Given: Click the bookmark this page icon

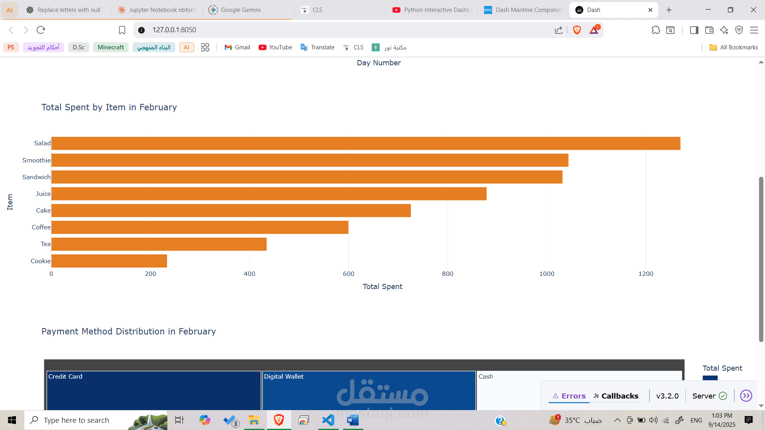Looking at the screenshot, I should pyautogui.click(x=122, y=30).
